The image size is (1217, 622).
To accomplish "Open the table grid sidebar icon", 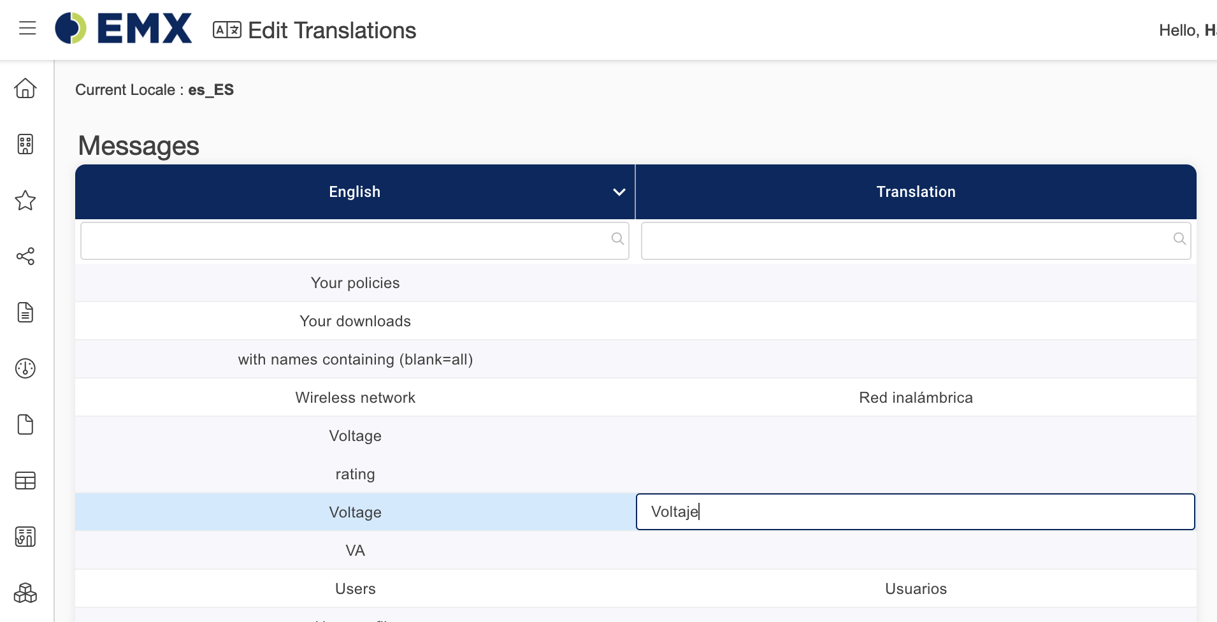I will pos(25,481).
